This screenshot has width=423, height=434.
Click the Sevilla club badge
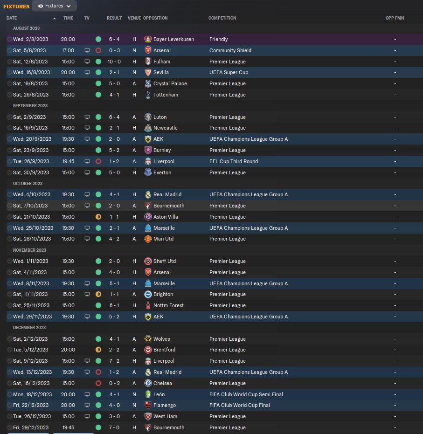coord(148,72)
